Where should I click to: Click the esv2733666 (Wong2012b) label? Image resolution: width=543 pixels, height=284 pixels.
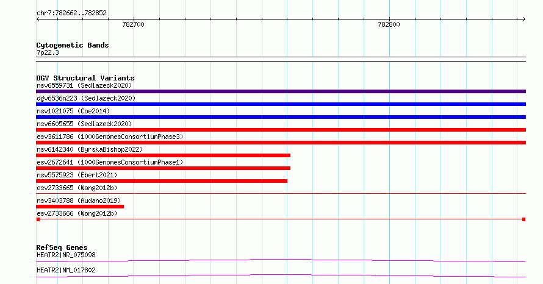[x=77, y=213]
